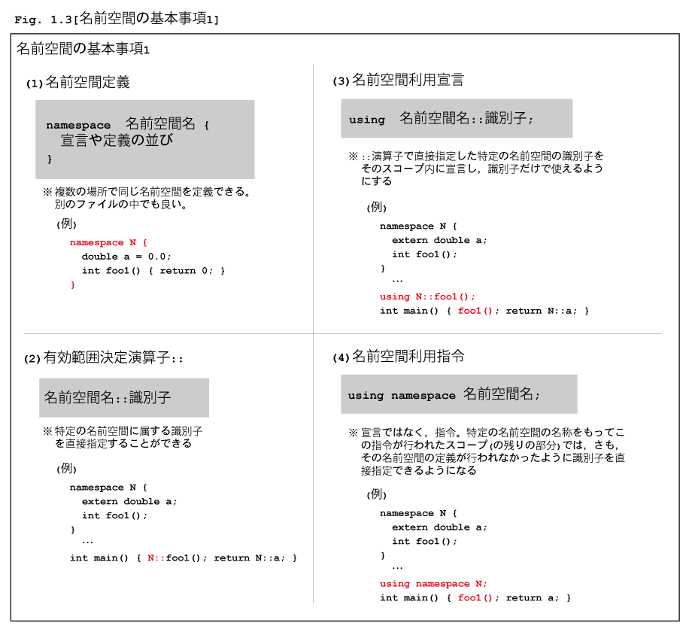Click syntax line 'namespace 名前空間名 {' in gray box

click(128, 123)
